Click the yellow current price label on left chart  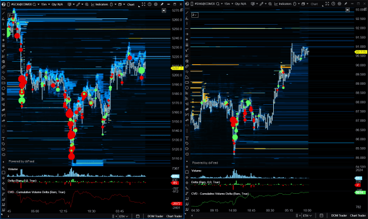coord(177,68)
